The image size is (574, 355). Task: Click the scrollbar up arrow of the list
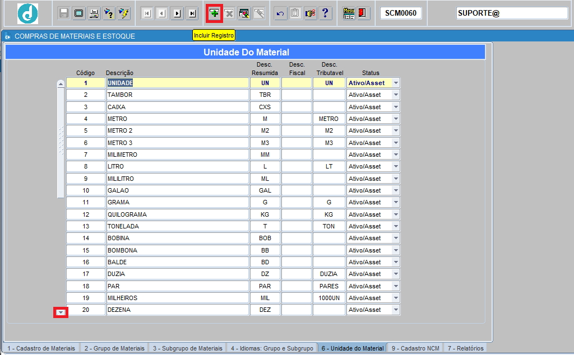pos(61,84)
